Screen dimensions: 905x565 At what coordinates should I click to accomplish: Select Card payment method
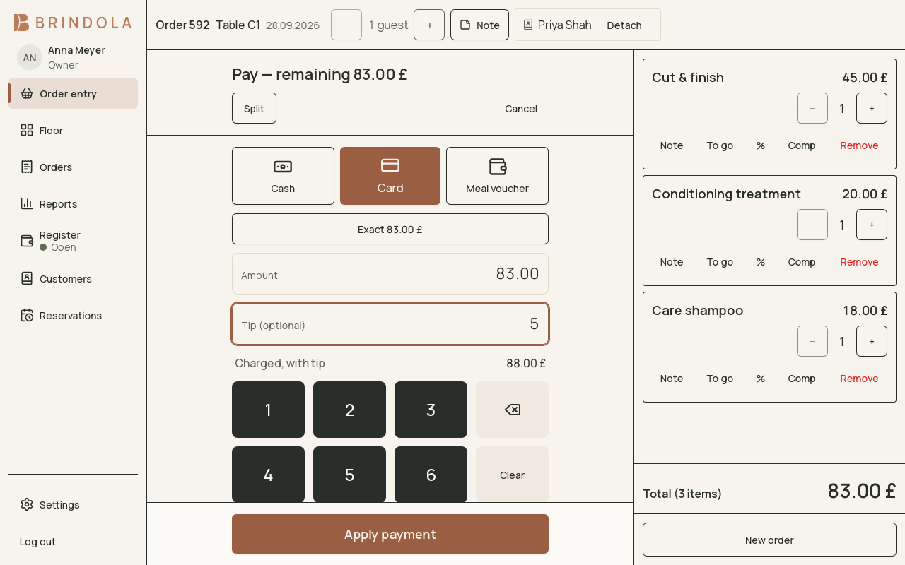tap(390, 176)
